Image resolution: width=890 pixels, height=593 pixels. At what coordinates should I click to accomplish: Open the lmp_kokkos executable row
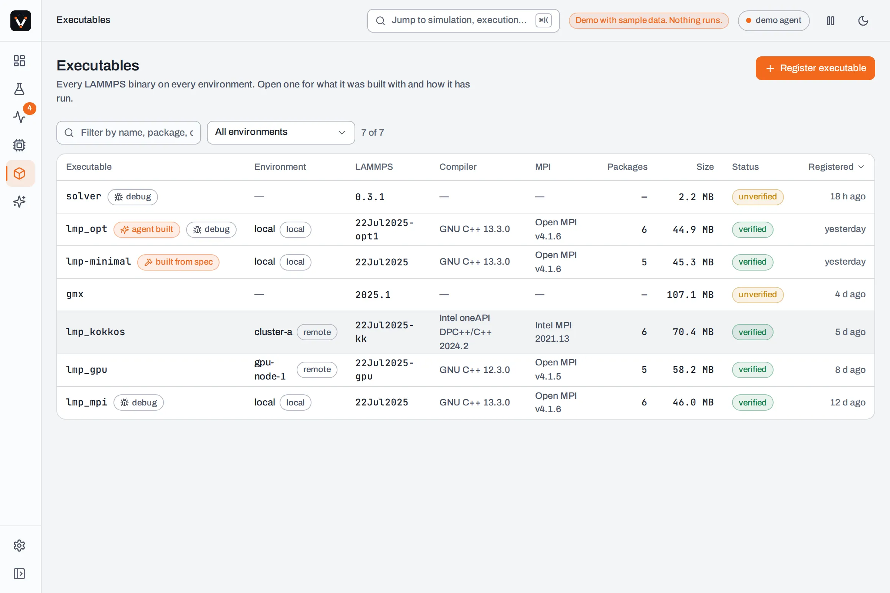point(466,332)
